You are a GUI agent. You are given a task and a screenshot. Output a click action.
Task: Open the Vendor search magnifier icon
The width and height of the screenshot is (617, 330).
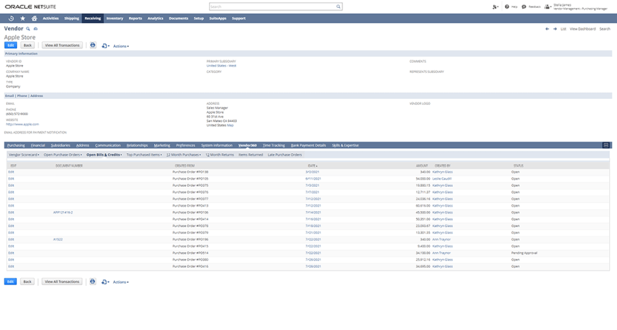(x=28, y=29)
